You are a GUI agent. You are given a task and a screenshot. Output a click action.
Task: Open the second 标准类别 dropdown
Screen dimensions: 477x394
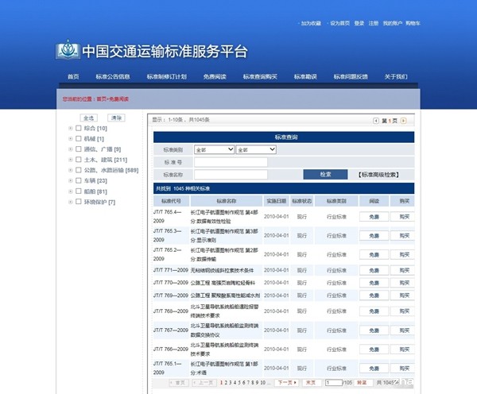pyautogui.click(x=256, y=149)
